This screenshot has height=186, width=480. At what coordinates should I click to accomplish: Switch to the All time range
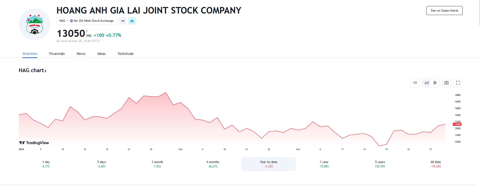pos(435,164)
